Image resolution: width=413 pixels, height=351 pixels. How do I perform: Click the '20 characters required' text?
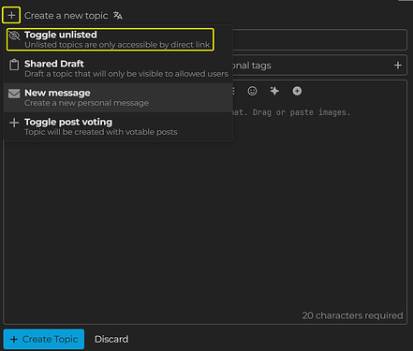pos(352,315)
